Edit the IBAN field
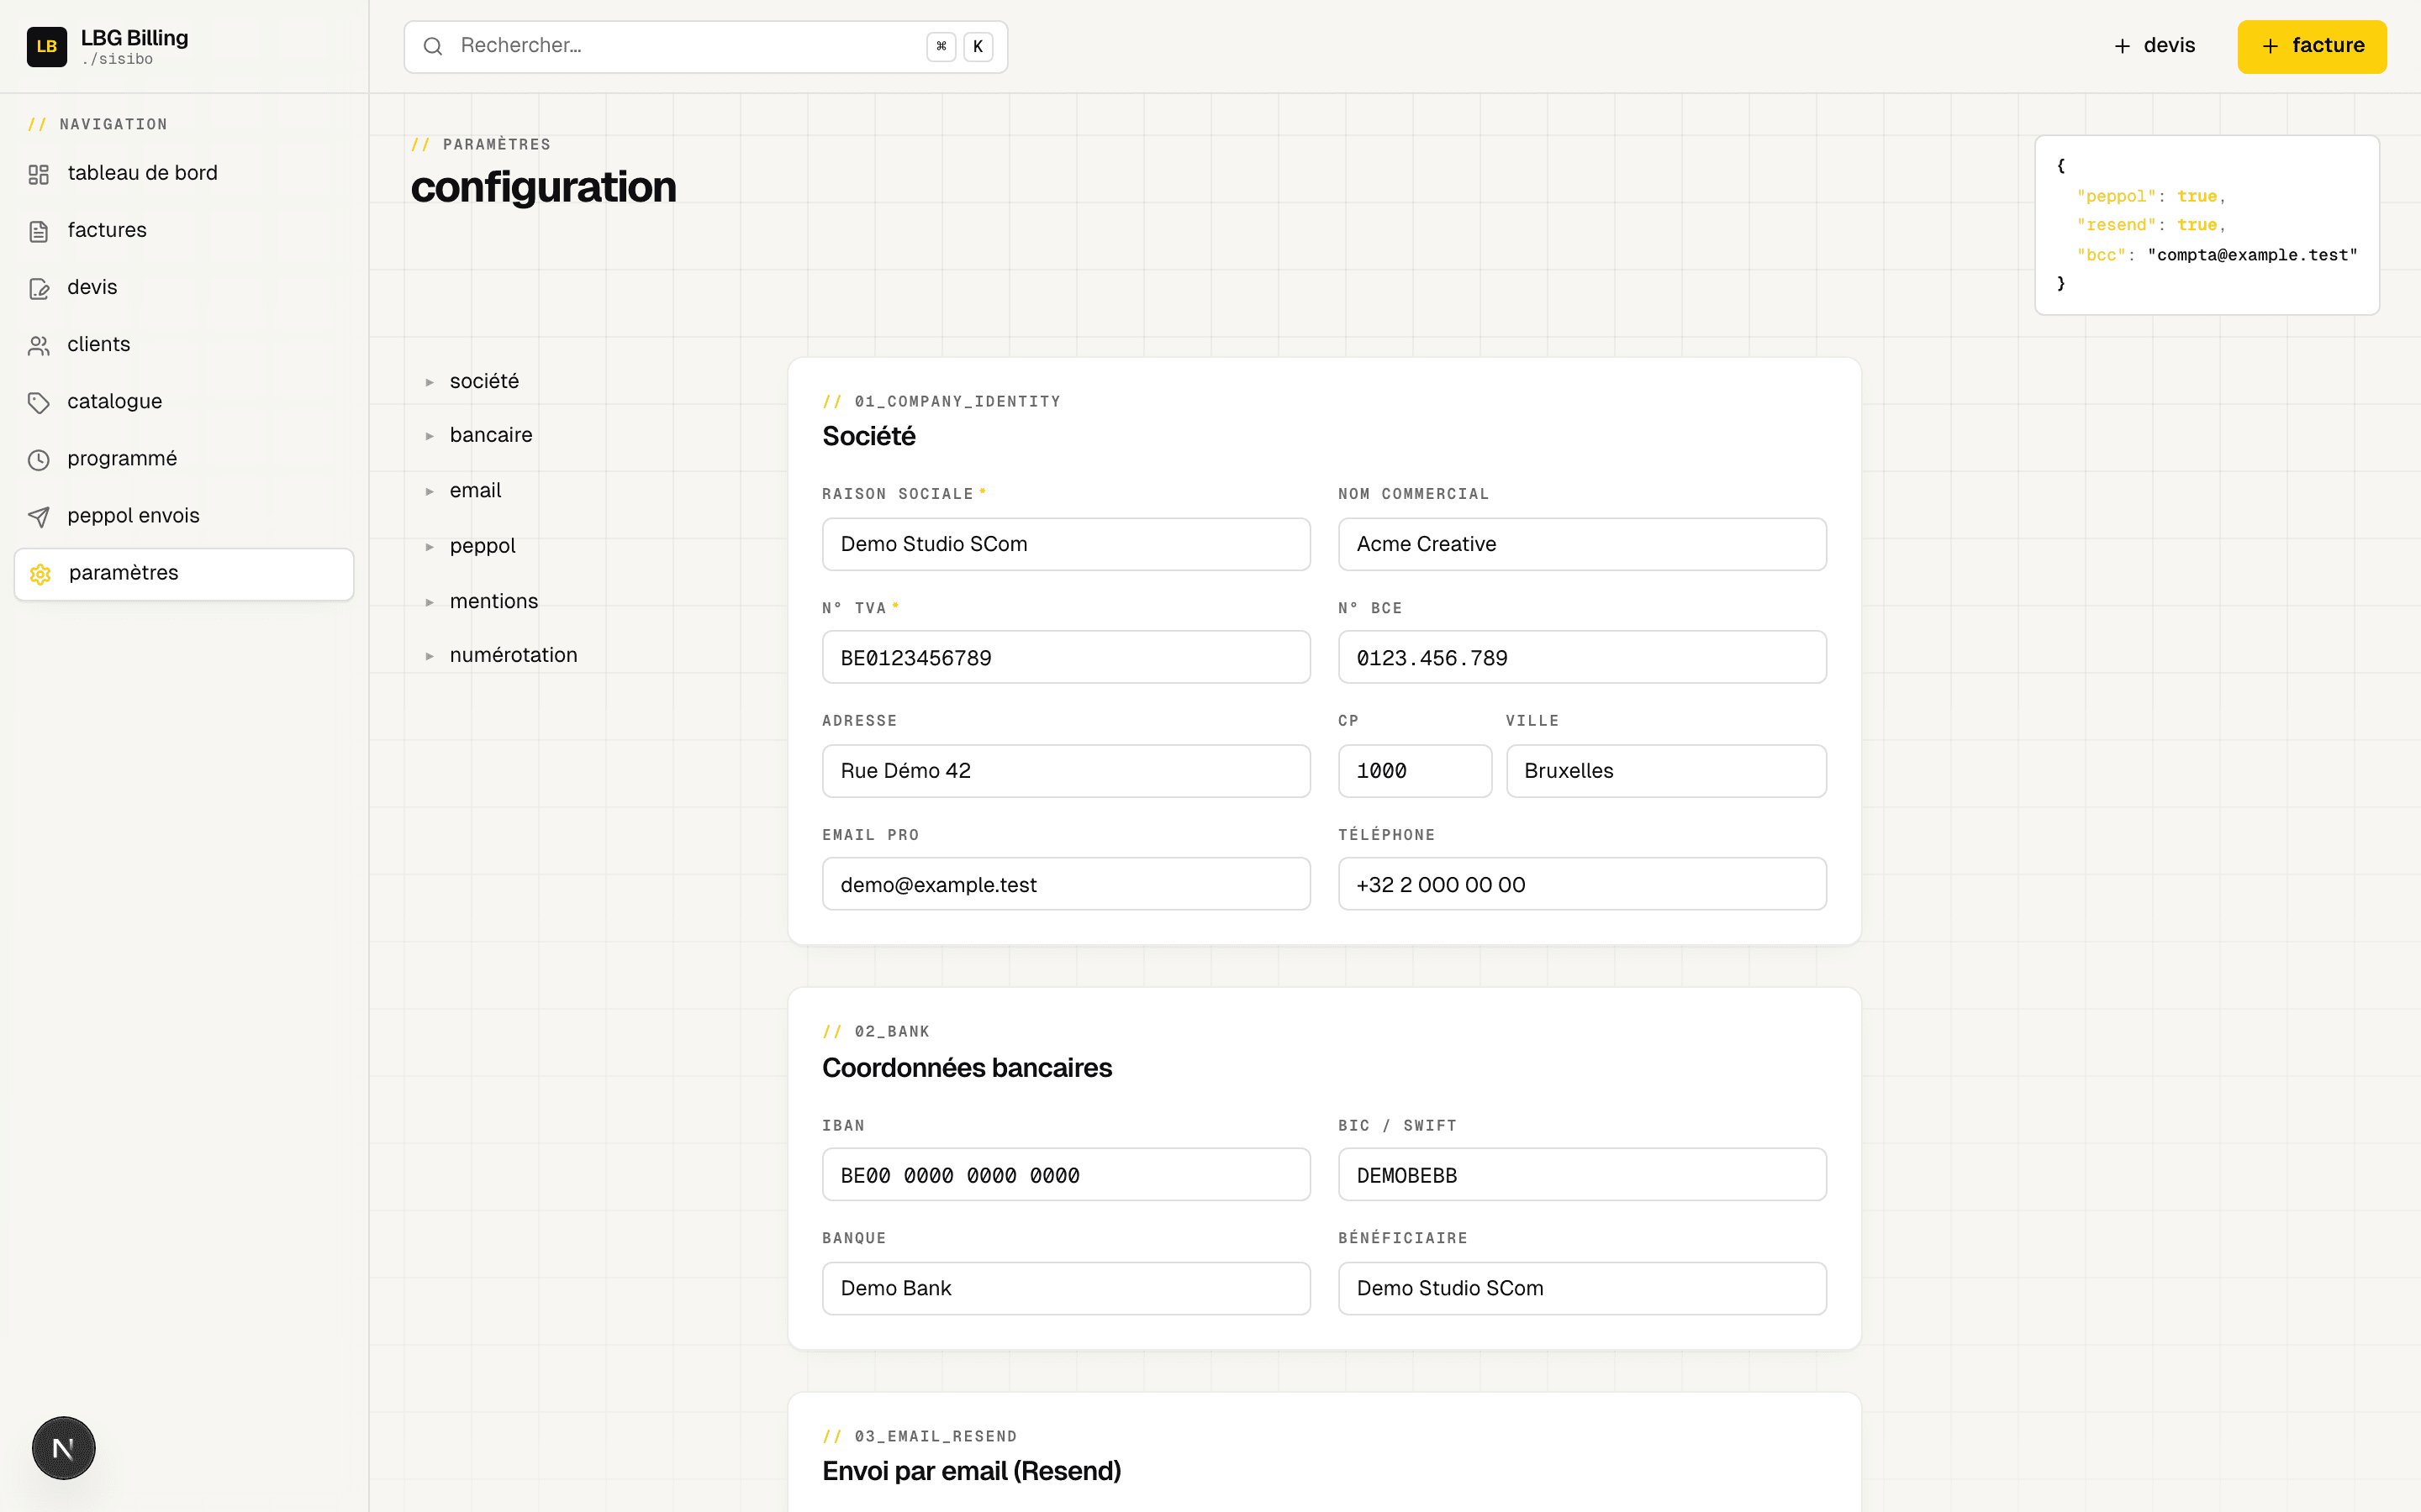The image size is (2421, 1512). tap(1065, 1175)
